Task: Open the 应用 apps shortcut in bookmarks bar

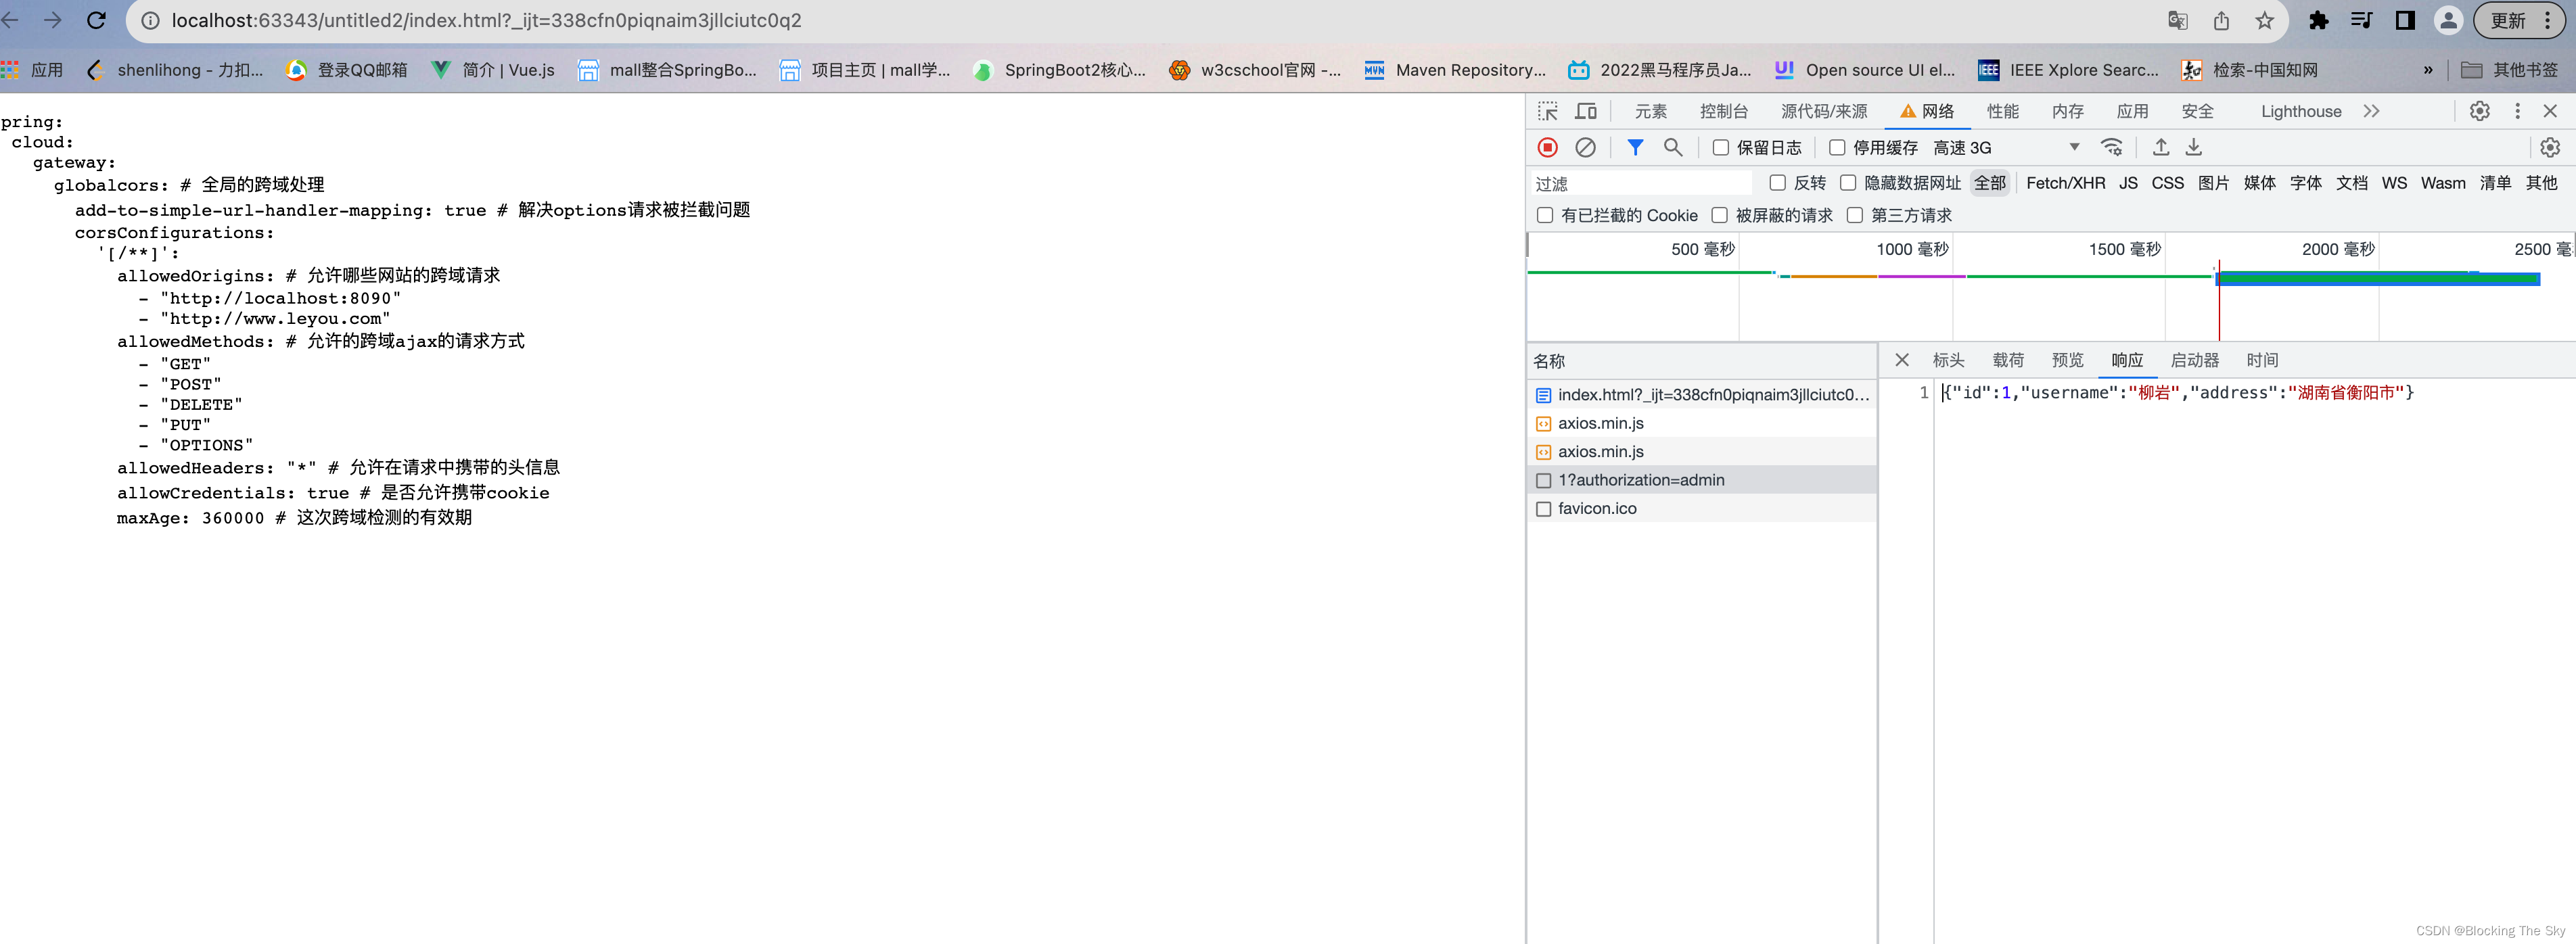Action: 33,70
